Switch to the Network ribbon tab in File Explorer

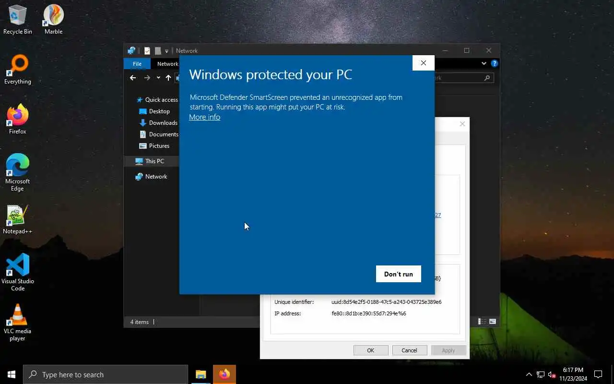(x=168, y=64)
